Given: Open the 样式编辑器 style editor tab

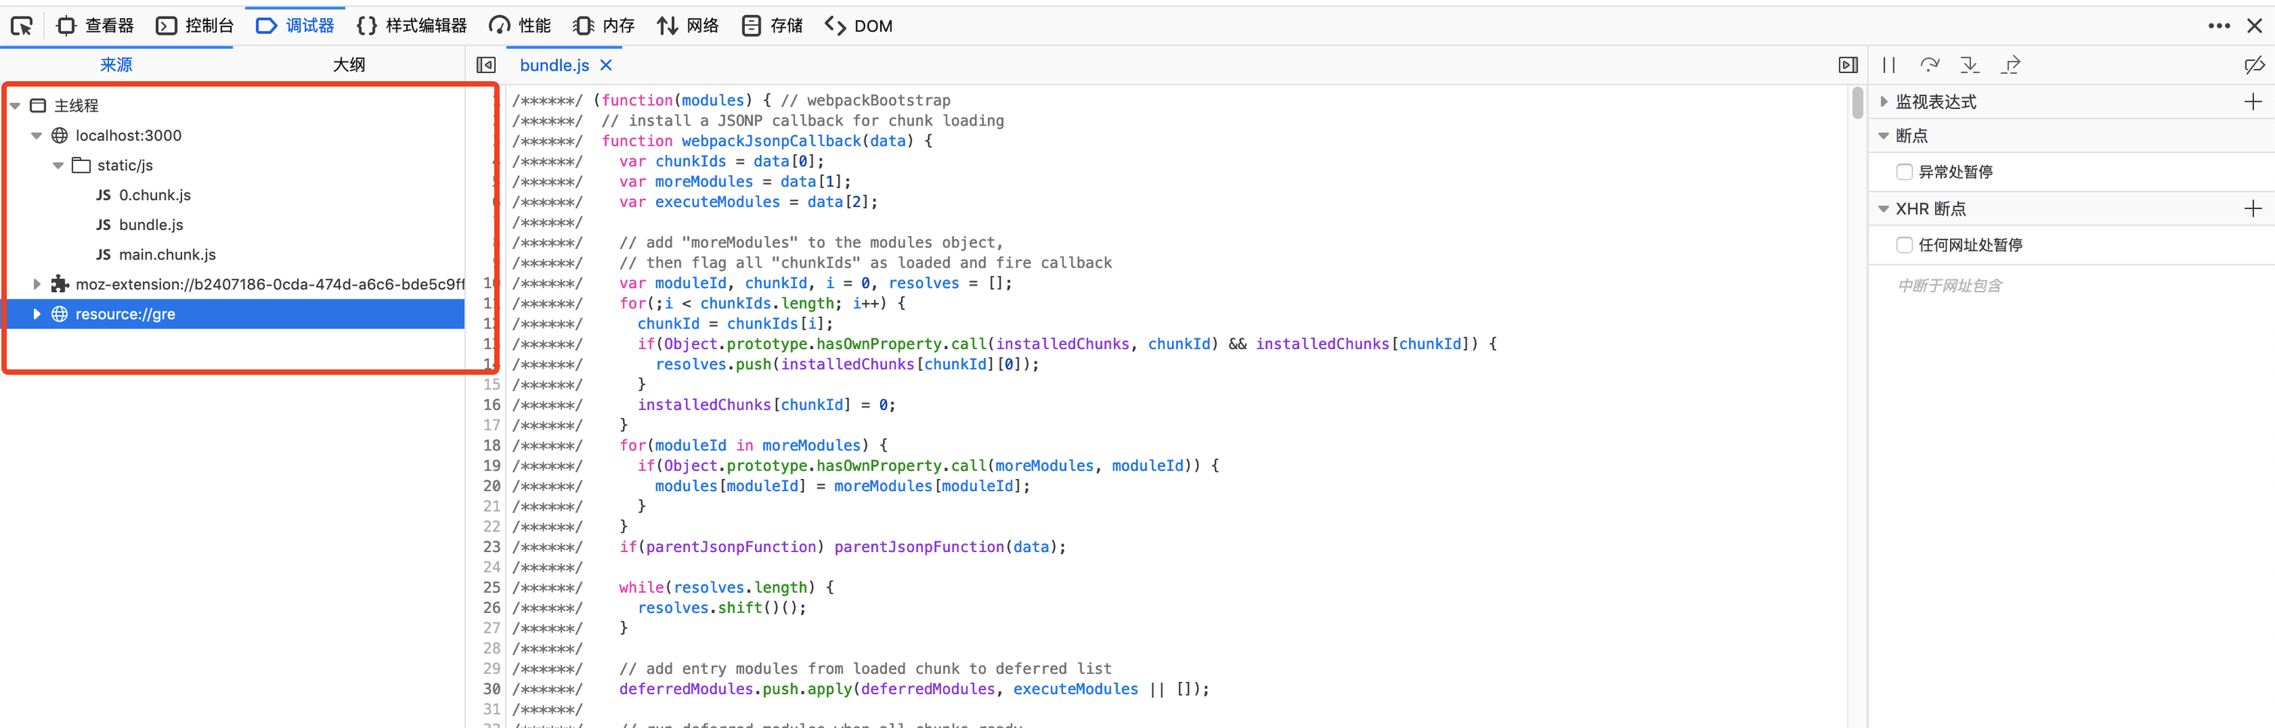Looking at the screenshot, I should coord(412,26).
